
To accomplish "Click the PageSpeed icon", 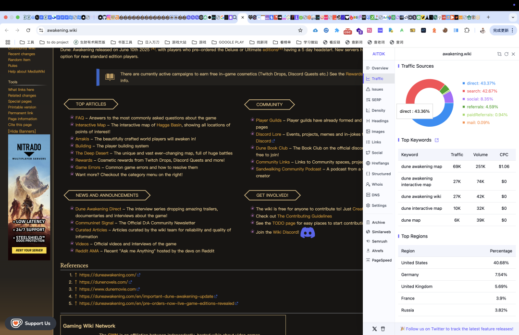I will (368, 260).
